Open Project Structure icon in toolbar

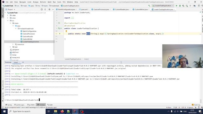(x=194, y=6)
